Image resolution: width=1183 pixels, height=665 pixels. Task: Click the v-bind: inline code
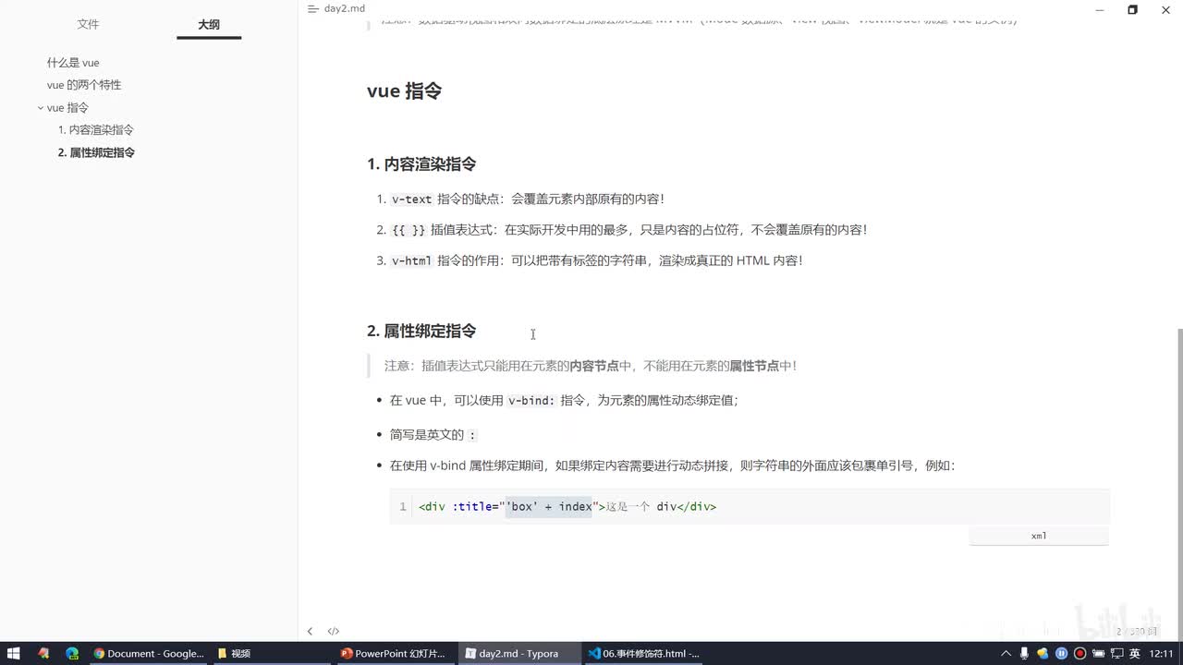tap(531, 401)
